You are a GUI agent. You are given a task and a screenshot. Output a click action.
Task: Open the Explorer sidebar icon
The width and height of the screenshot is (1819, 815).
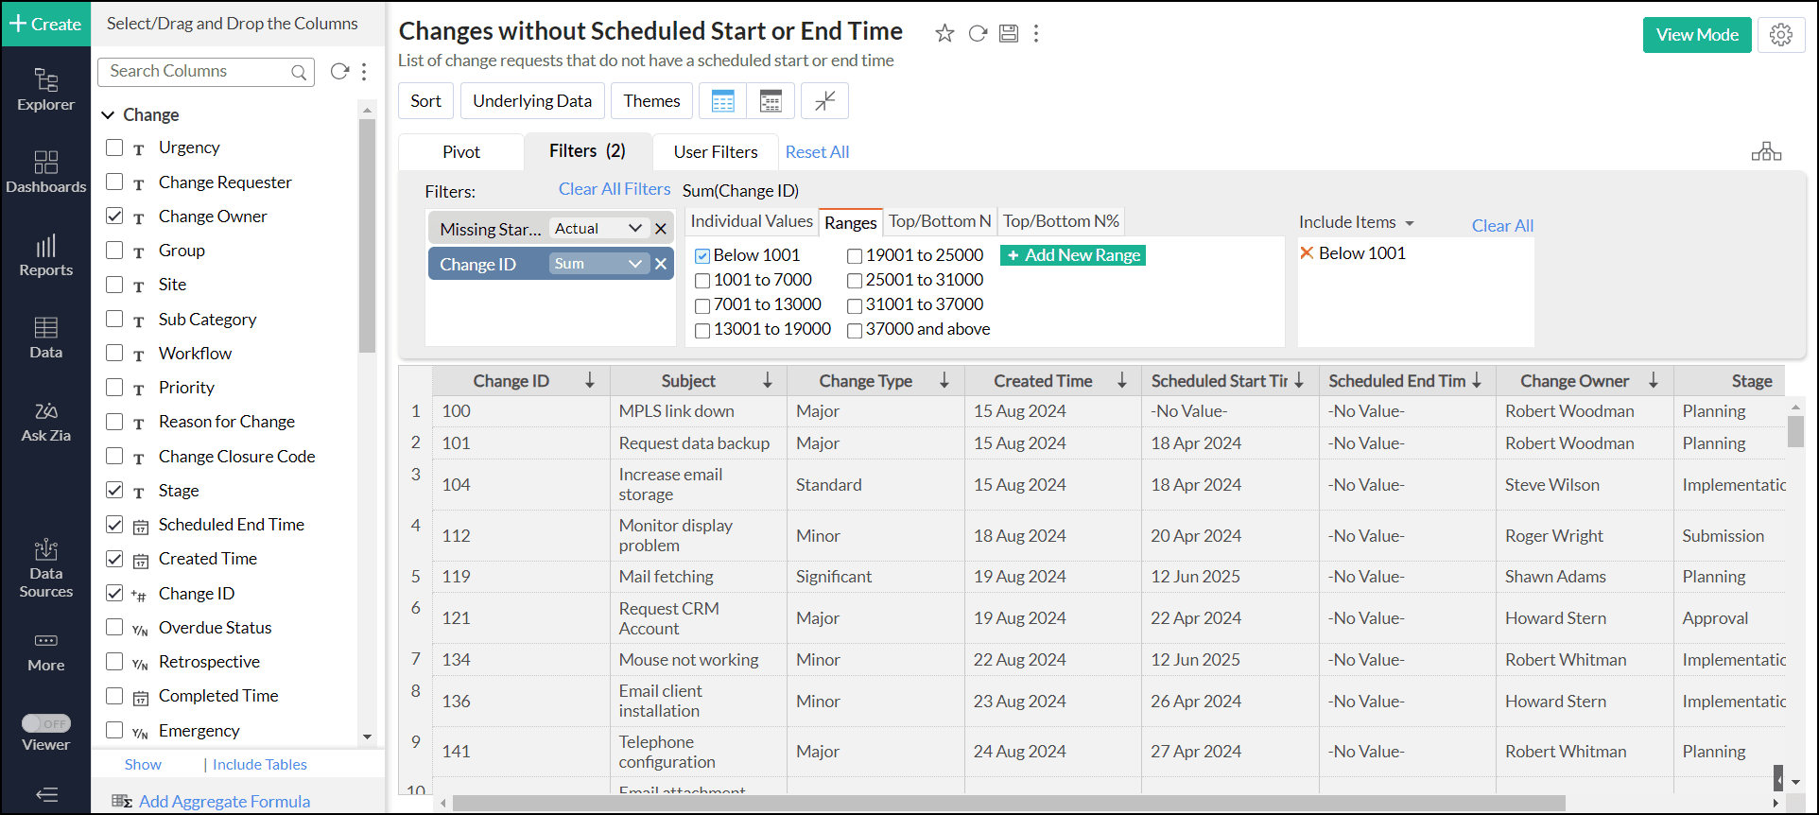click(45, 89)
